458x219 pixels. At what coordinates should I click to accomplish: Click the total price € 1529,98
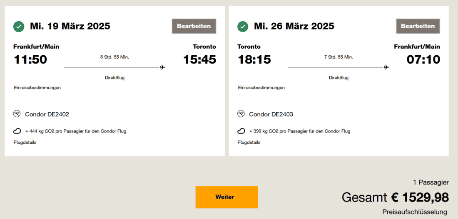[x=420, y=197]
